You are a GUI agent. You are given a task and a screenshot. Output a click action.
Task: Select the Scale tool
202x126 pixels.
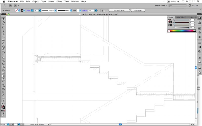tap(3, 58)
